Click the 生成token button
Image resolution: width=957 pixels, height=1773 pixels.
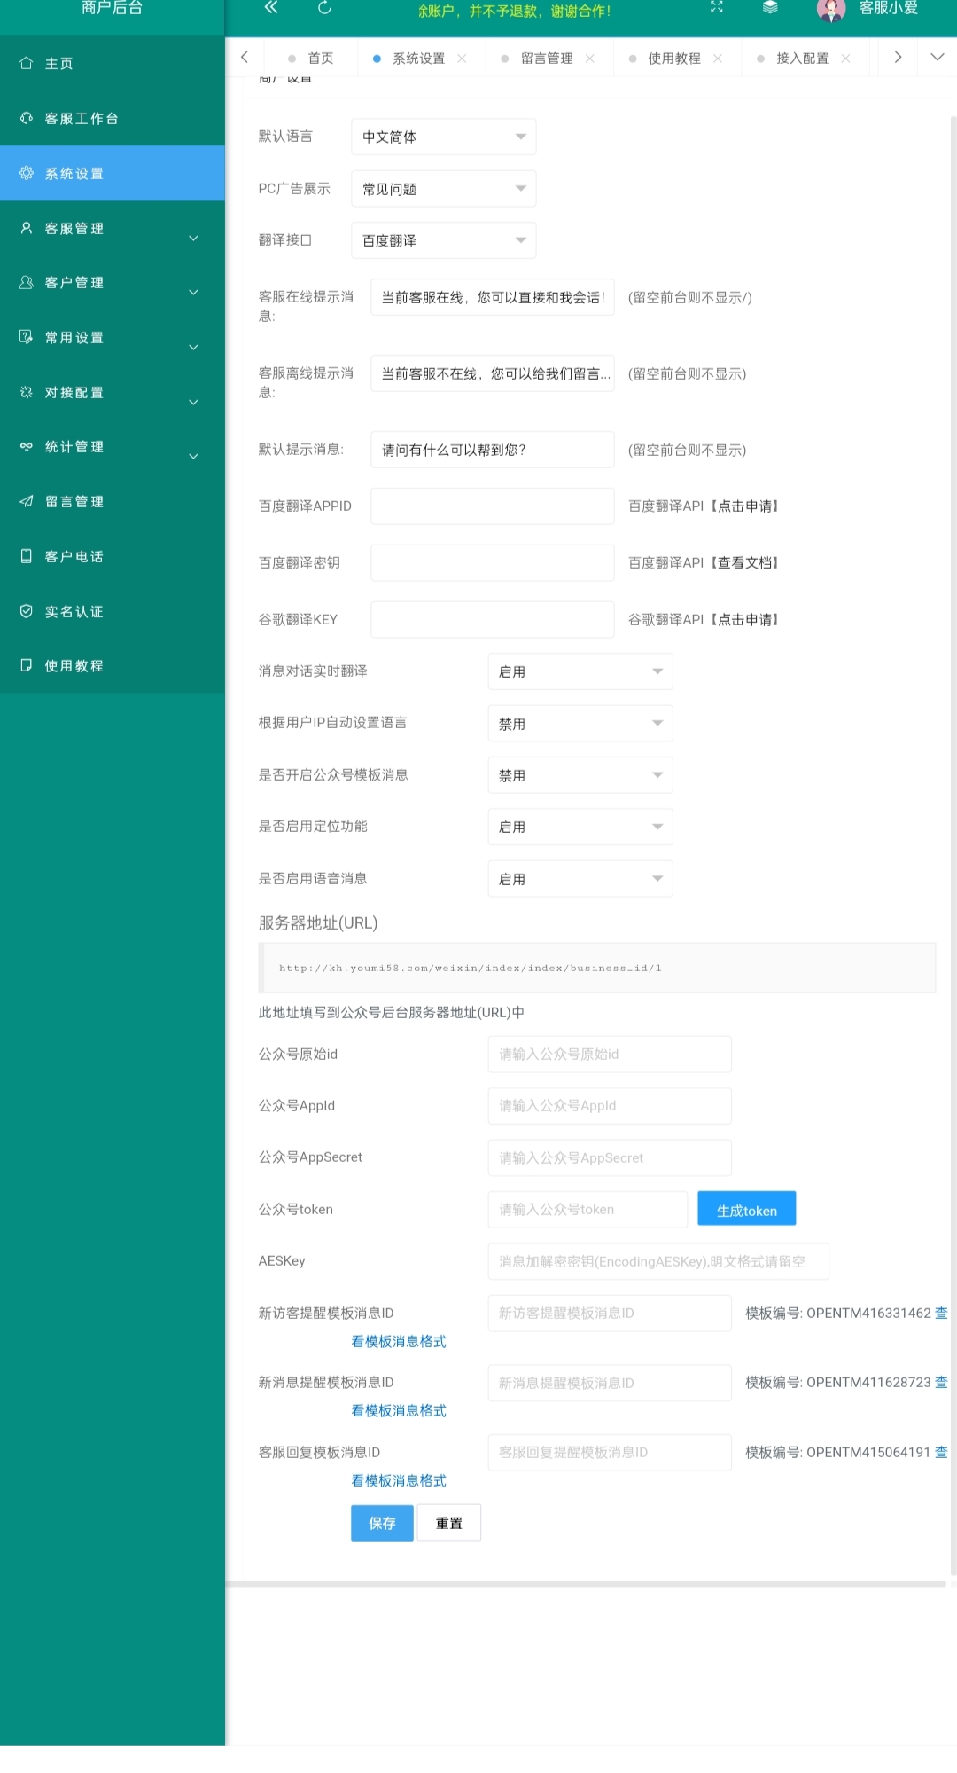(x=747, y=1209)
